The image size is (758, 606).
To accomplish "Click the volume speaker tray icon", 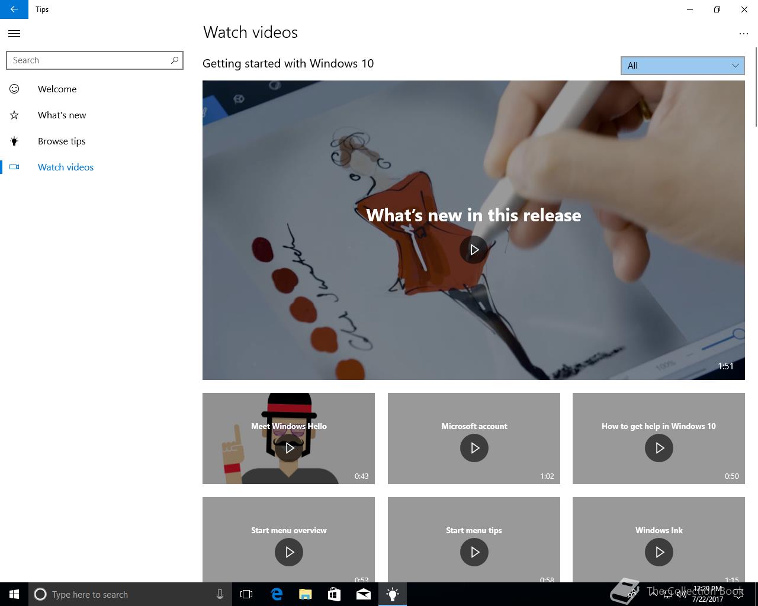I will pos(682,594).
